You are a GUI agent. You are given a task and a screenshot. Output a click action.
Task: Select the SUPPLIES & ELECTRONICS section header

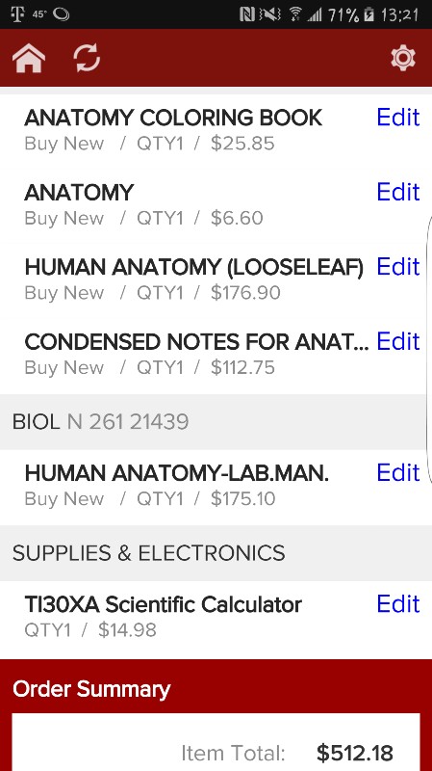216,553
